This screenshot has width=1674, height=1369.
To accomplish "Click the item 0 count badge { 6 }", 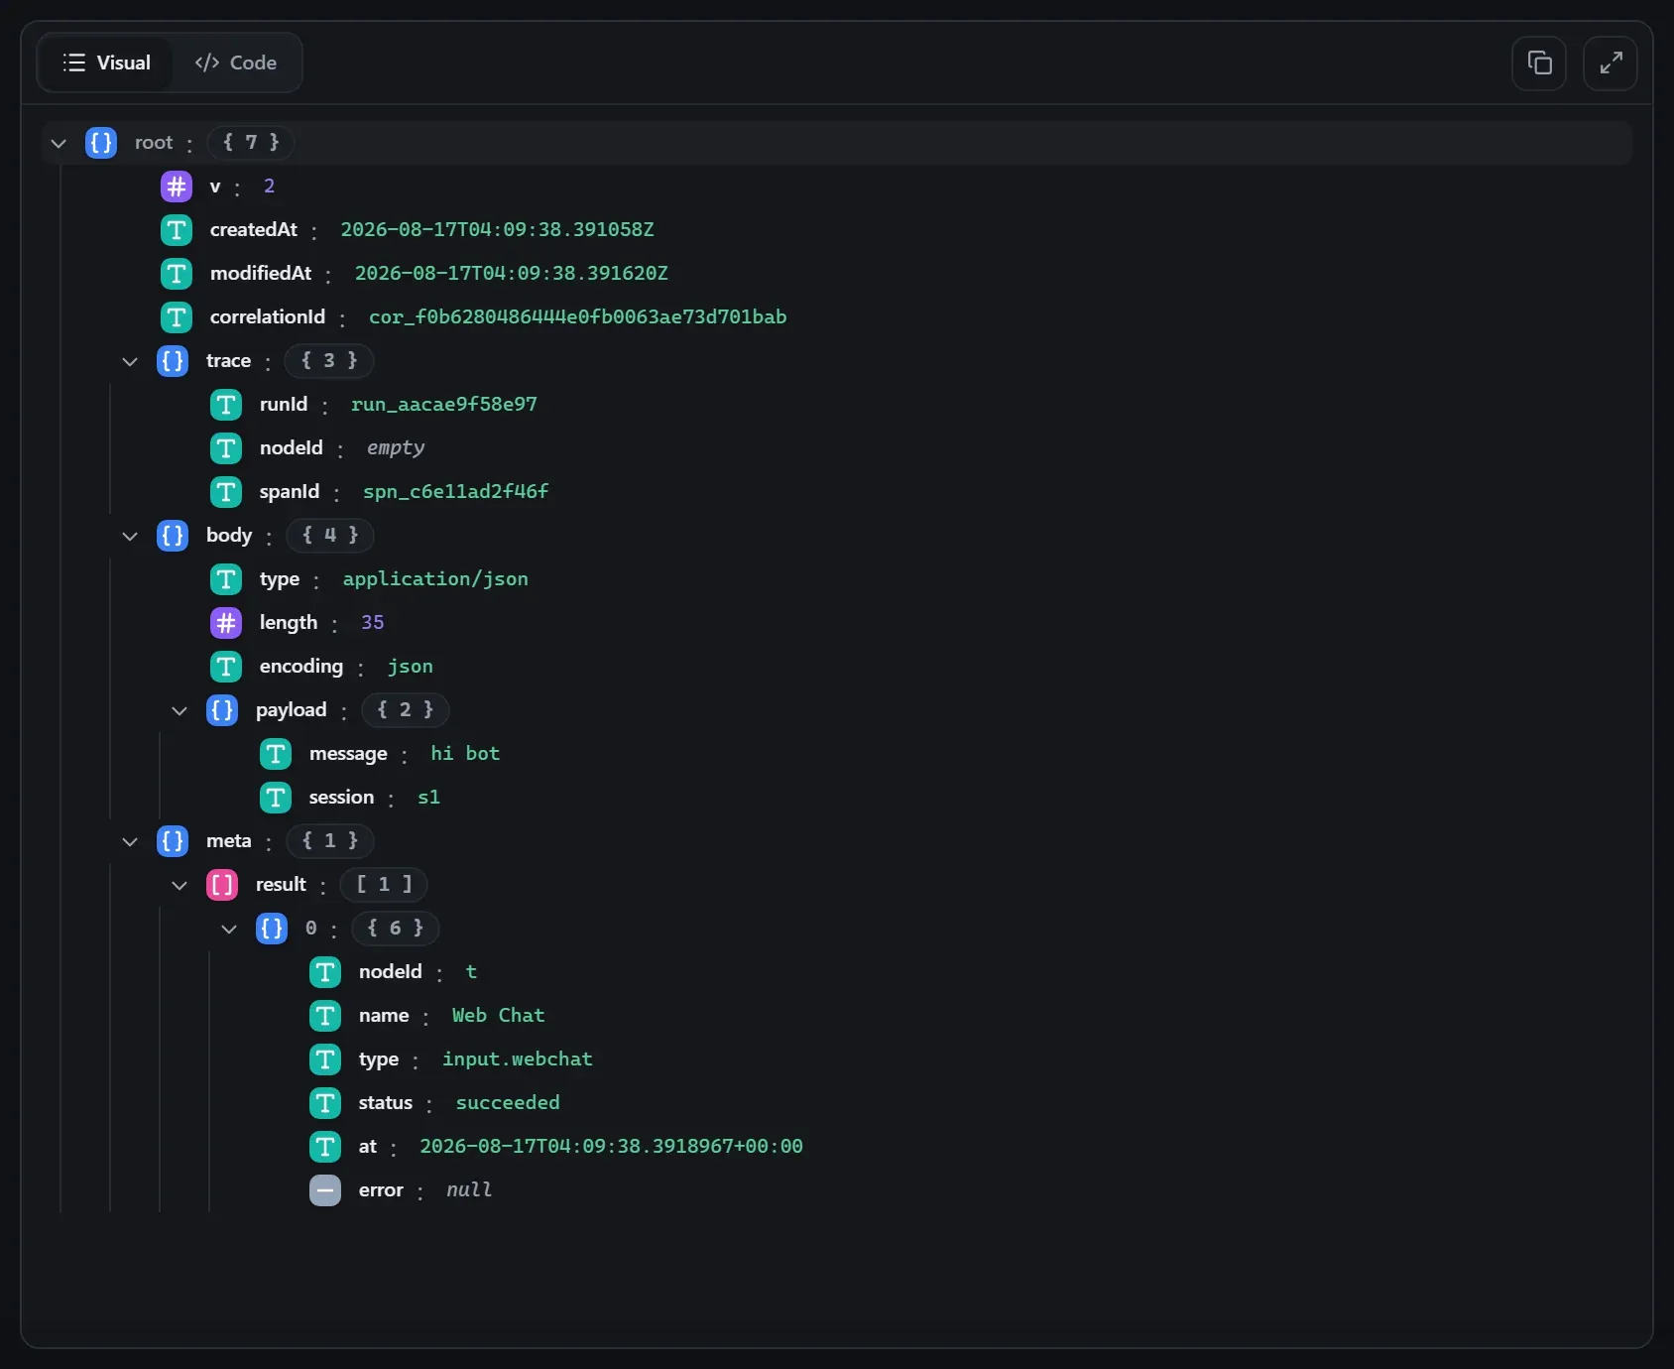I will tap(396, 929).
